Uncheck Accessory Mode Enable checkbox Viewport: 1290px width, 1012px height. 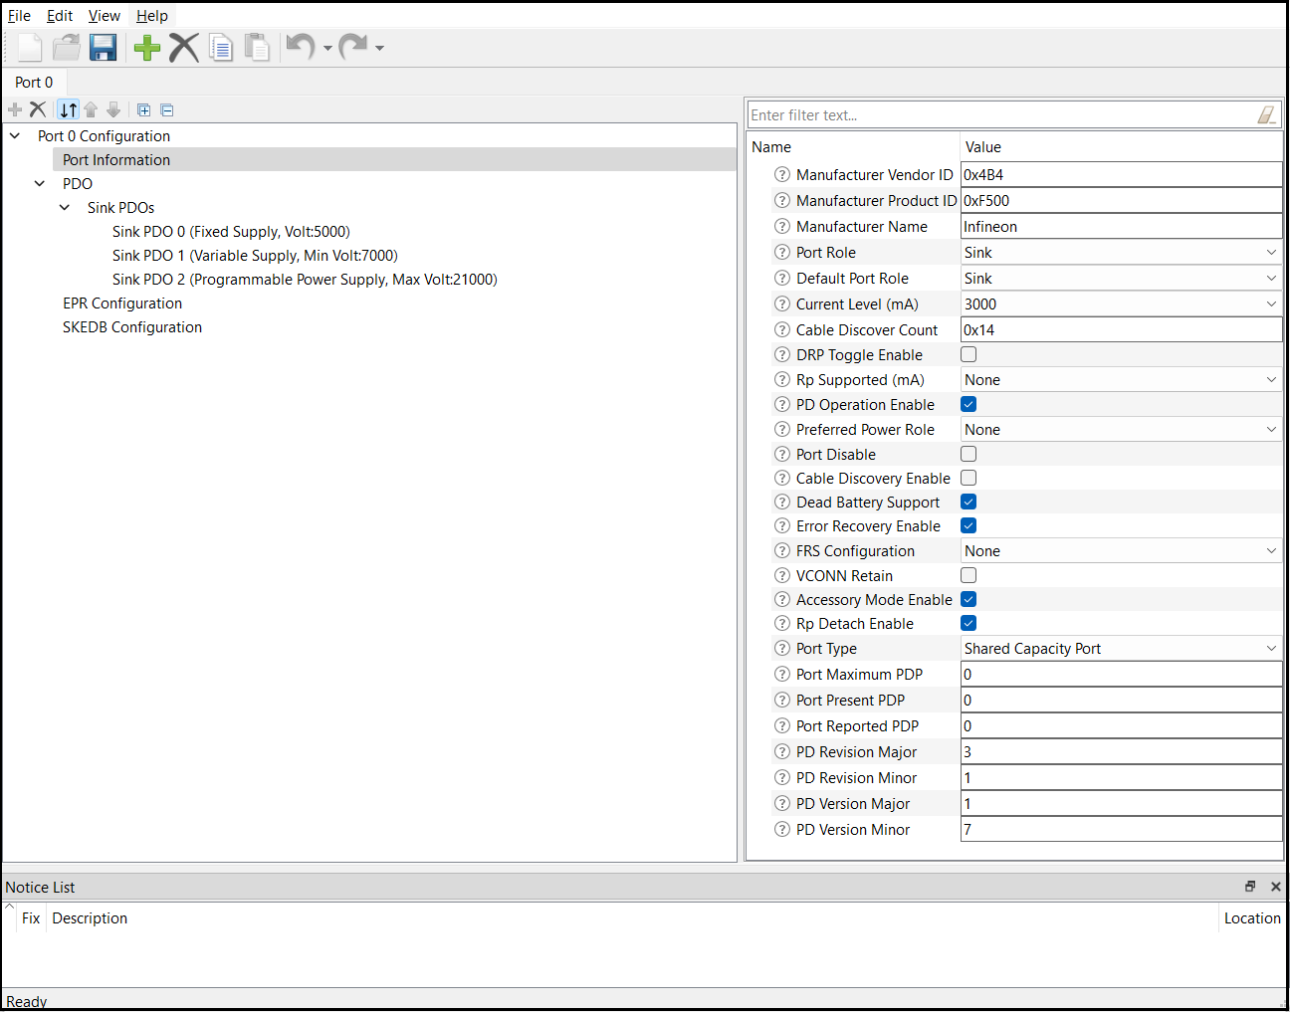pos(968,599)
